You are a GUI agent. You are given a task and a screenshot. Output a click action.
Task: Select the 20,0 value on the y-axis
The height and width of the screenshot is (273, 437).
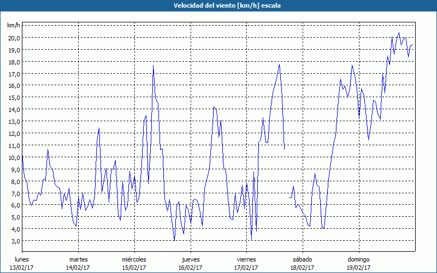(x=13, y=38)
